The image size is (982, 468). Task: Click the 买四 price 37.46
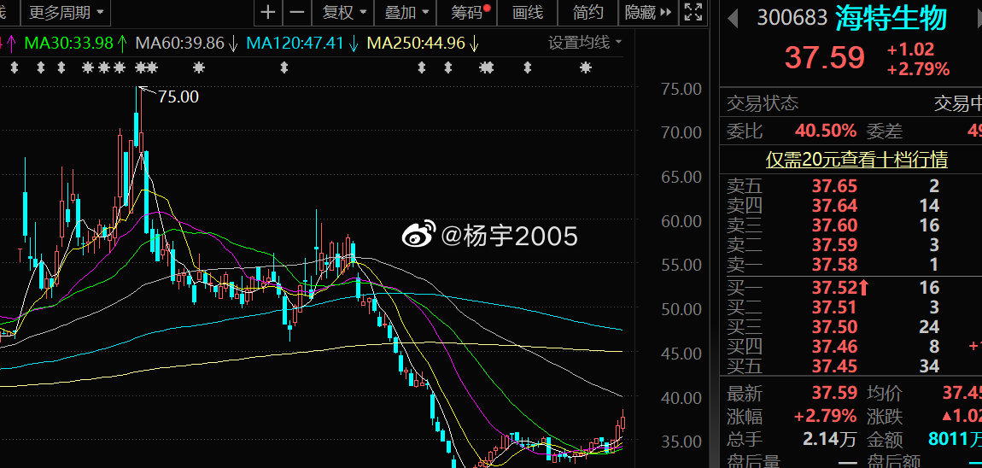[x=834, y=346]
